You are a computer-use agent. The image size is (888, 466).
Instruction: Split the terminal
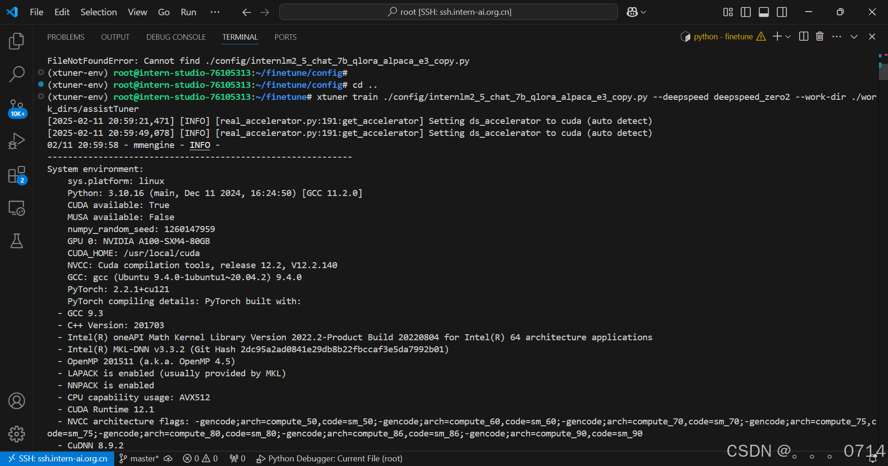tap(804, 37)
